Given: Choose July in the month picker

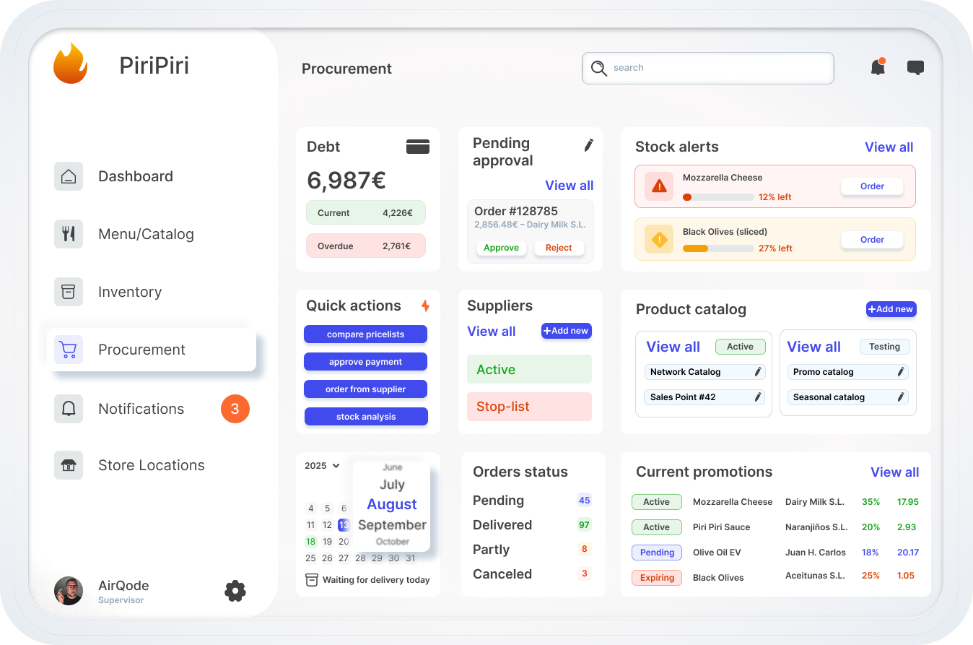Looking at the screenshot, I should pyautogui.click(x=392, y=485).
